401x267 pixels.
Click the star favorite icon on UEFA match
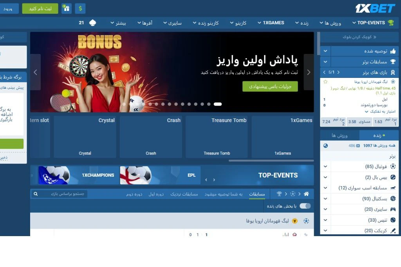point(325,82)
